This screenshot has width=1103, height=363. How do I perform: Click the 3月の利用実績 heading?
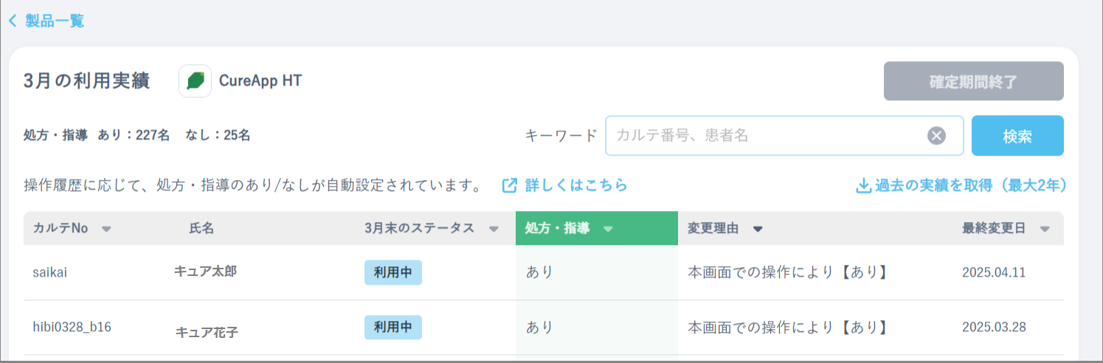[87, 81]
